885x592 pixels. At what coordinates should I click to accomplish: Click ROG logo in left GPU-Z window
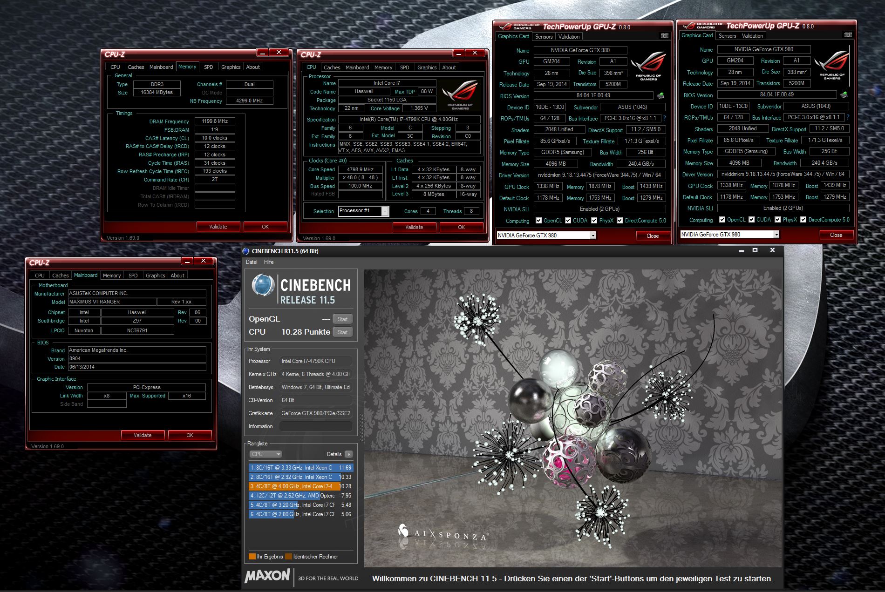click(648, 67)
